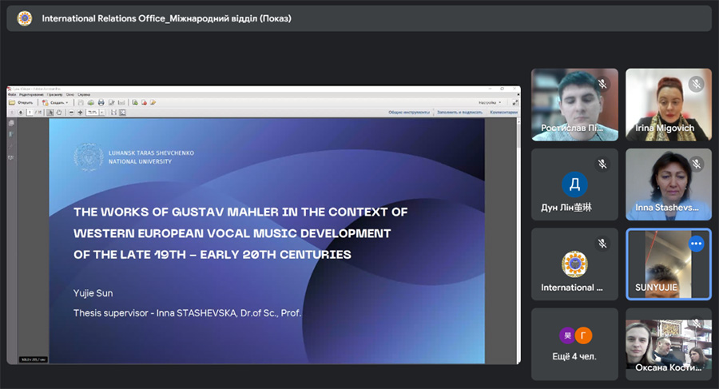
Task: Click the more options dots on SUNYUJIE tile
Action: coord(696,243)
